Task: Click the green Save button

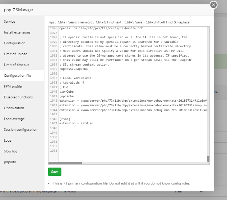Action: click(x=55, y=172)
